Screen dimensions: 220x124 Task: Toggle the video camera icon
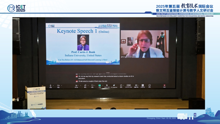[x=58, y=85]
